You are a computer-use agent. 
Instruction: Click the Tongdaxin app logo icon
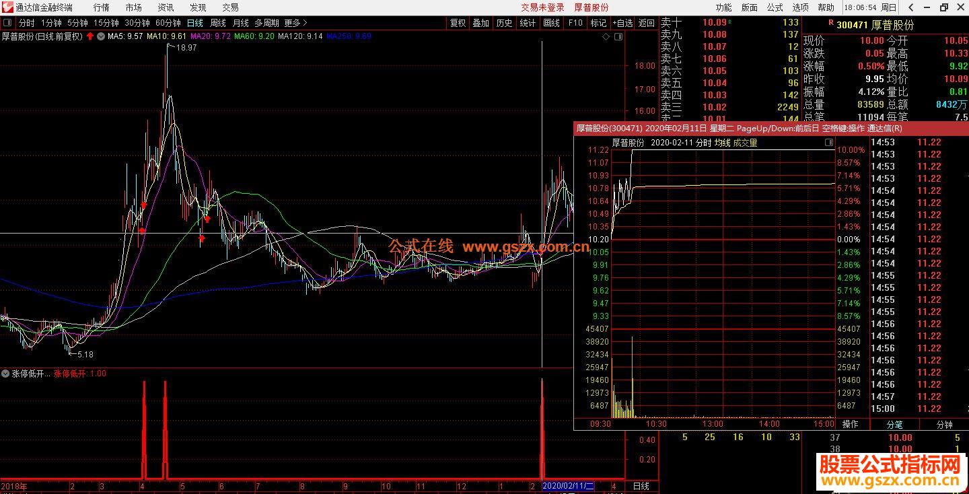pos(7,7)
